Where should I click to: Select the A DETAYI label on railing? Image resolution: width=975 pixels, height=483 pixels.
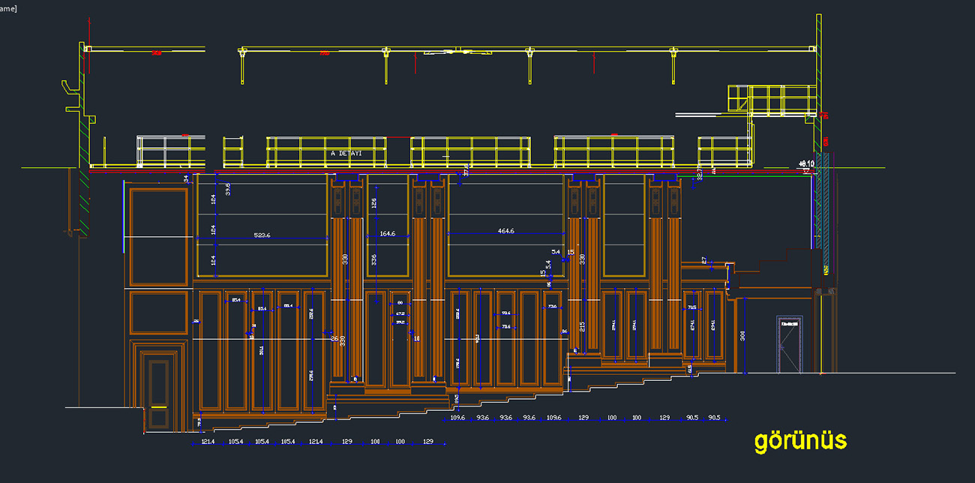pos(346,153)
